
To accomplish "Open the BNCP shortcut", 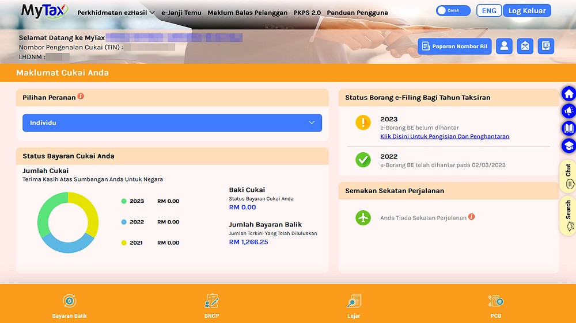I will click(211, 306).
